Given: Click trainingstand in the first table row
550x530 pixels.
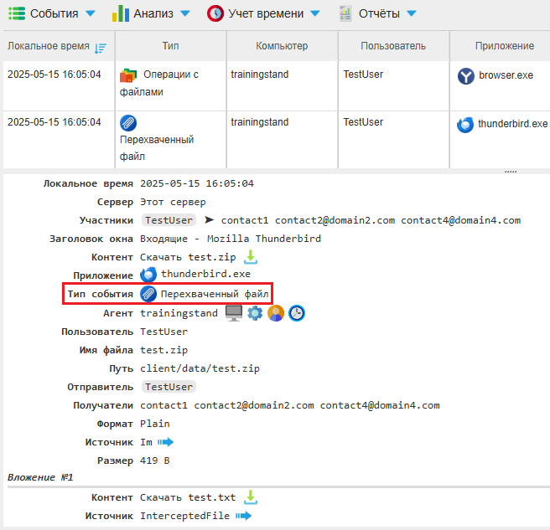Looking at the screenshot, I should [260, 75].
